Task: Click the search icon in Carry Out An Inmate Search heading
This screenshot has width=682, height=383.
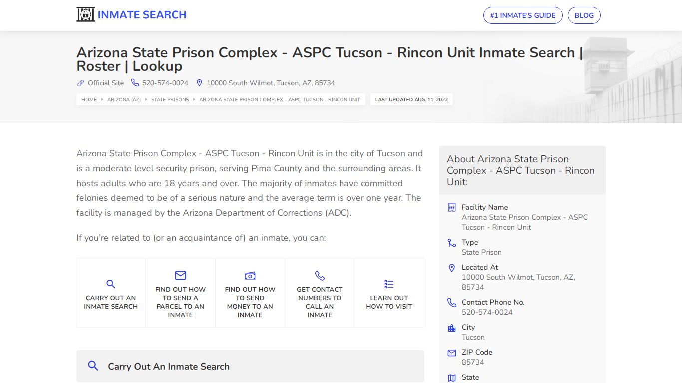Action: 93,366
